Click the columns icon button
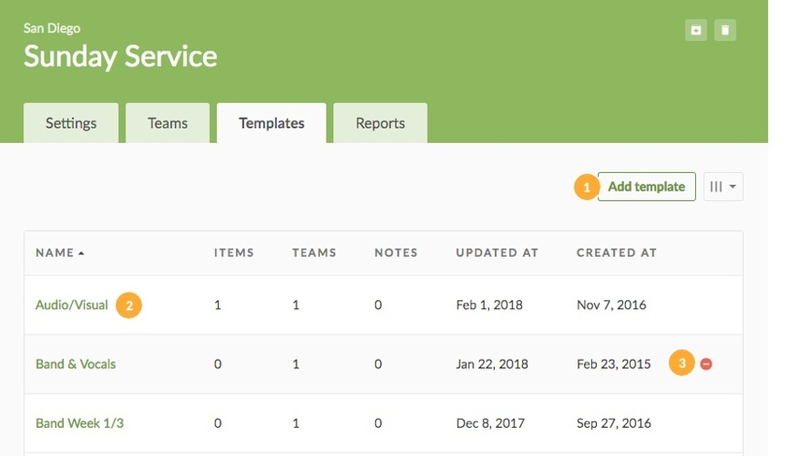The width and height of the screenshot is (800, 456). coord(716,187)
